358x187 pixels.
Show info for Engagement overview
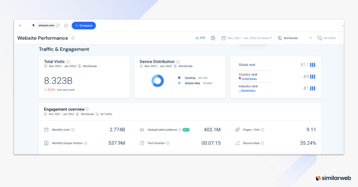point(87,109)
